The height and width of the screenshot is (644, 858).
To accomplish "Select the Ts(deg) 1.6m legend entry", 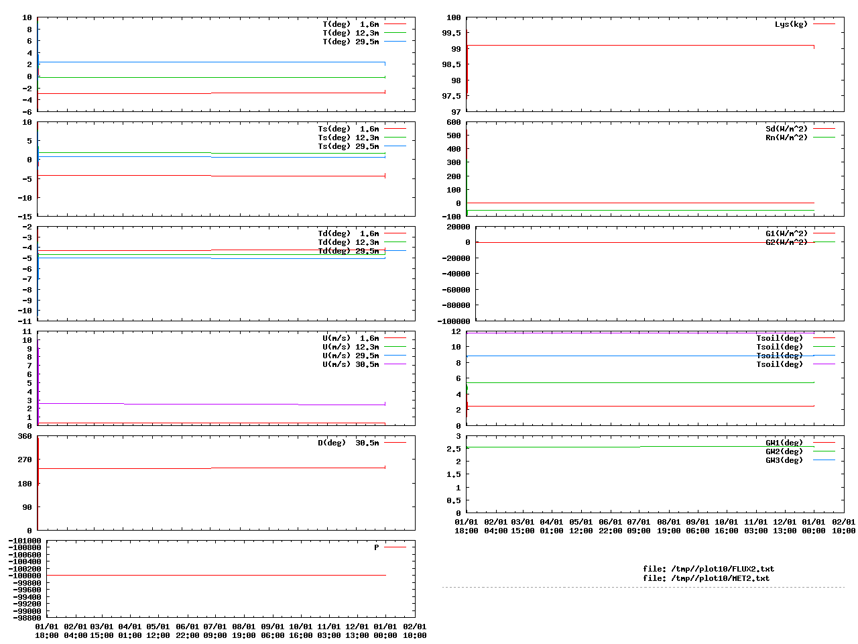I will coord(348,129).
